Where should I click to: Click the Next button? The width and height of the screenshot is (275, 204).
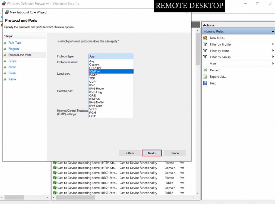(x=152, y=153)
